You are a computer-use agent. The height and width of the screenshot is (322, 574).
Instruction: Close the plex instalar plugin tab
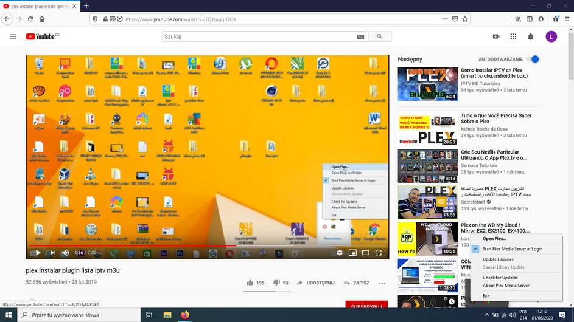74,6
